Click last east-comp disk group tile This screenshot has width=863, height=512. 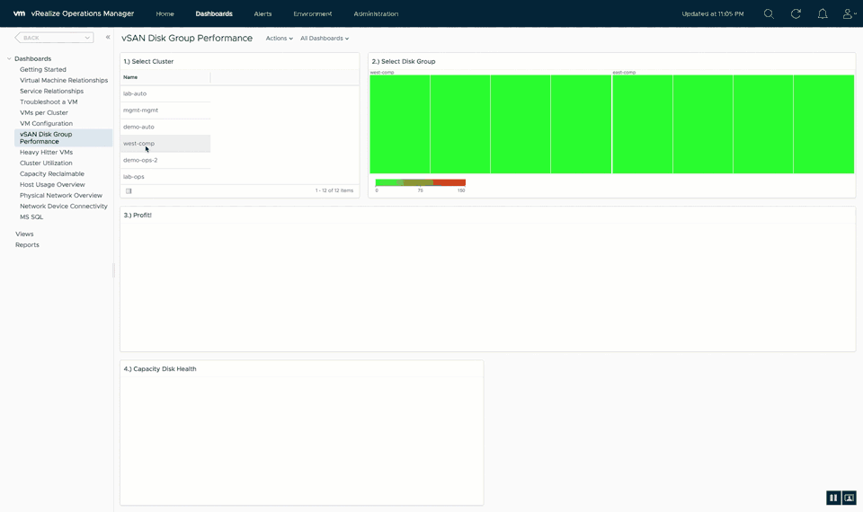click(x=824, y=124)
